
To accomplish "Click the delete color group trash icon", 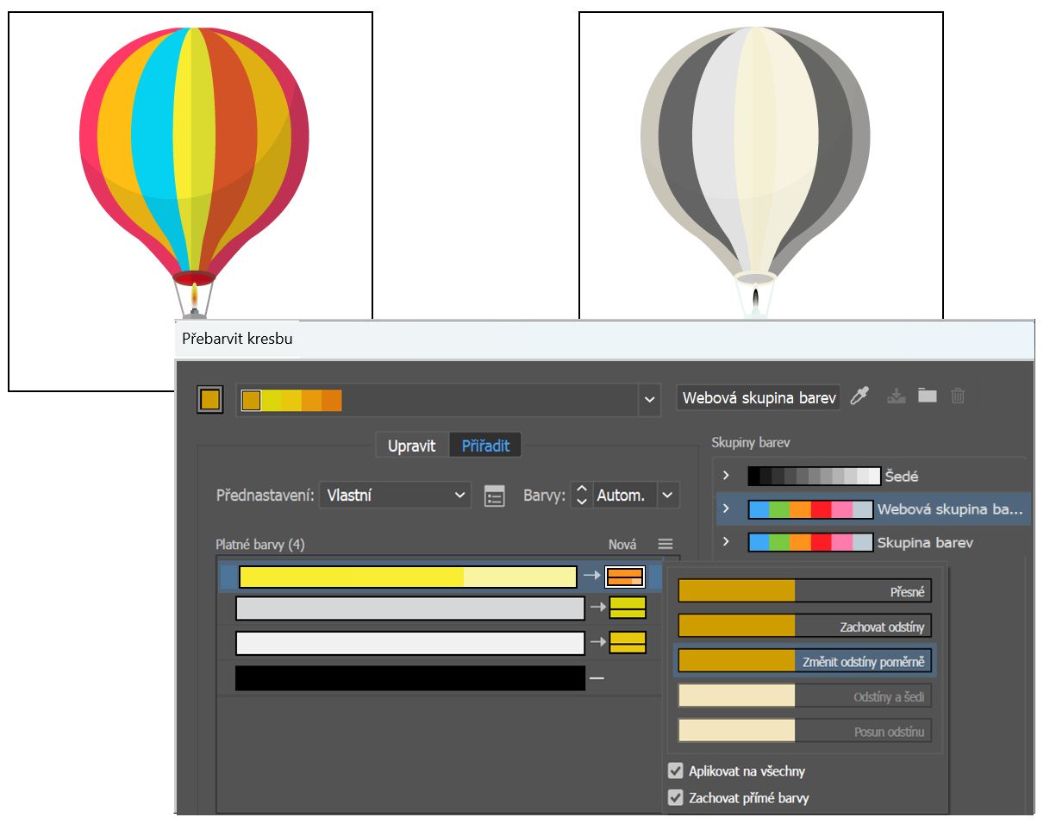I will pos(958,396).
